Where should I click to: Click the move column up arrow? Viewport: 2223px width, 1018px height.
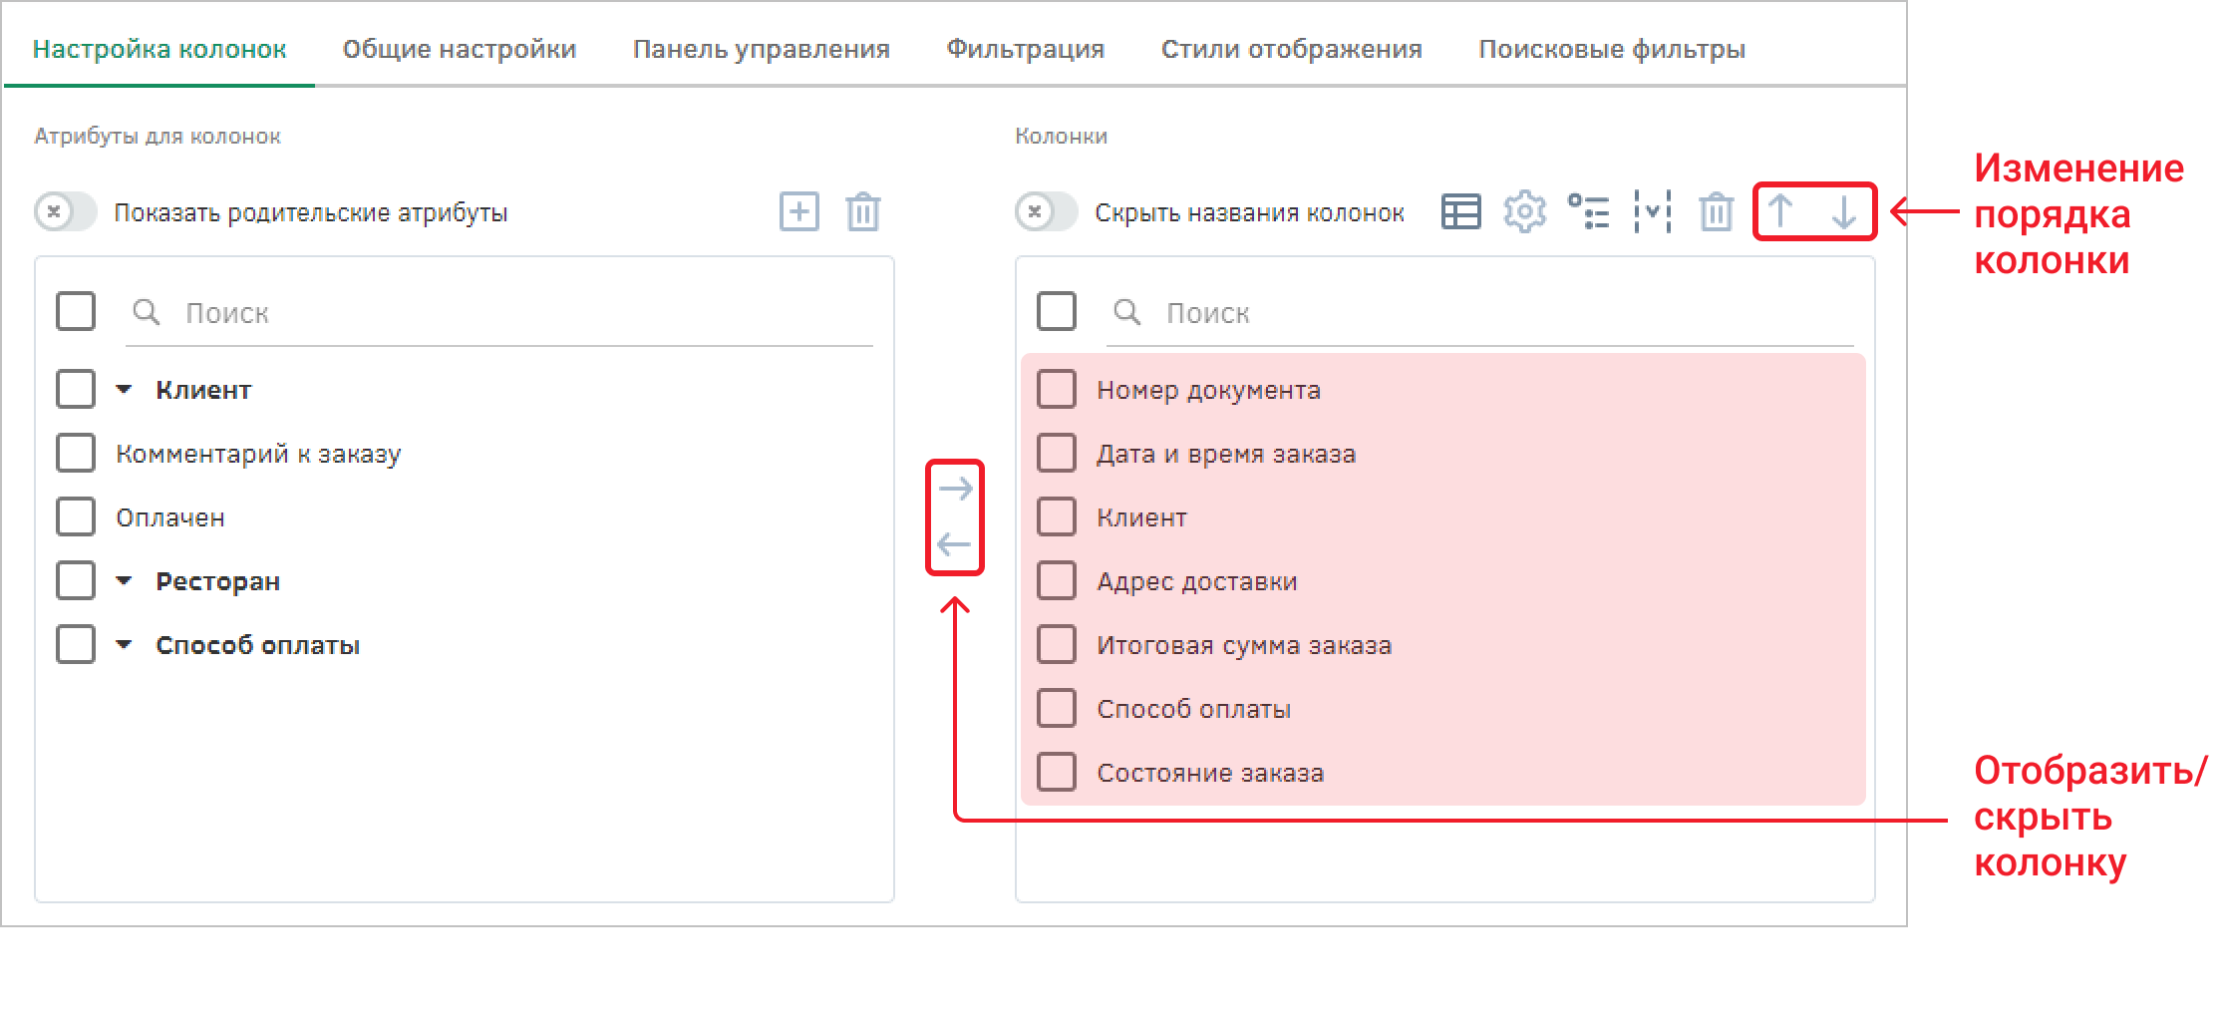[x=1780, y=211]
